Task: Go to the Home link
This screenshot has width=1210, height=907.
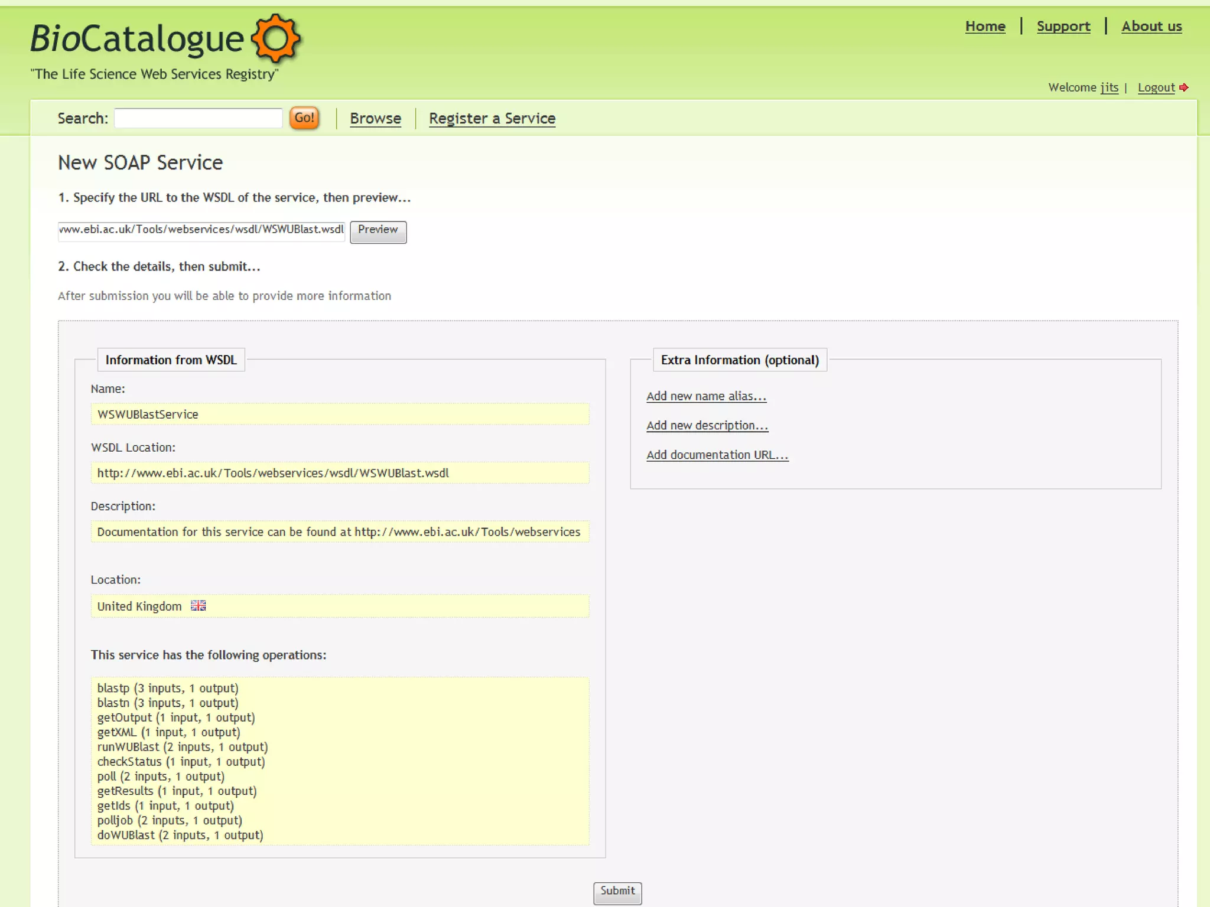Action: [x=985, y=27]
